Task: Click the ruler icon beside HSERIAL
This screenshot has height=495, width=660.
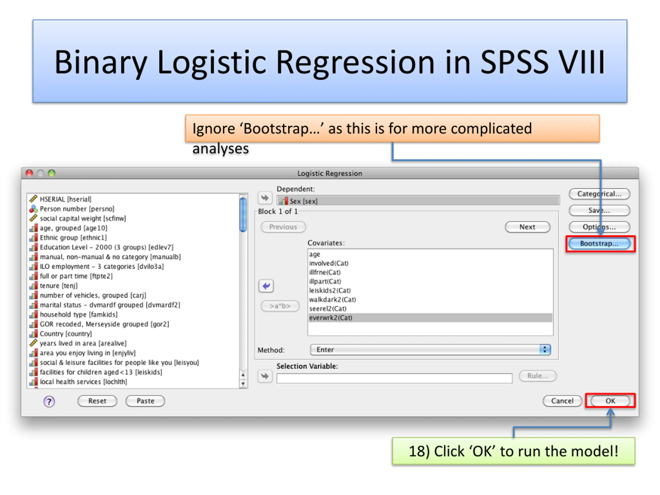Action: pos(34,199)
